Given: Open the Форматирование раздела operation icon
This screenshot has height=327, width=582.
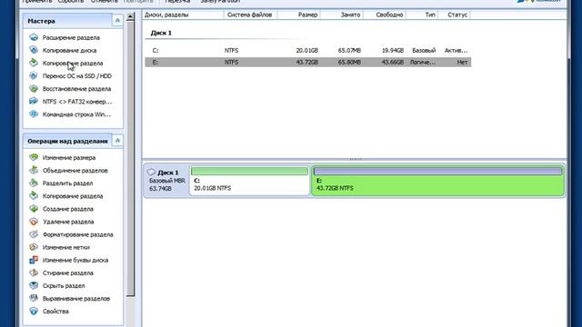Looking at the screenshot, I should 34,234.
